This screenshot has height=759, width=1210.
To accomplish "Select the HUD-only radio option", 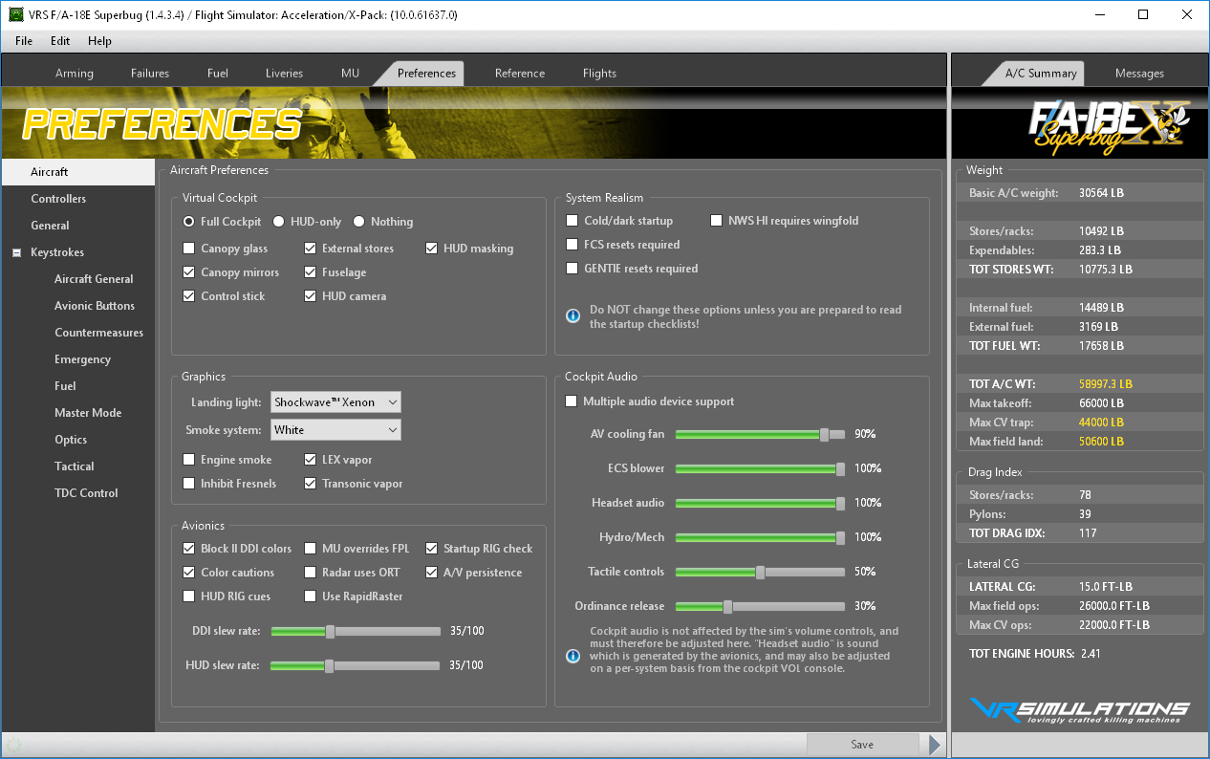I will pyautogui.click(x=279, y=222).
